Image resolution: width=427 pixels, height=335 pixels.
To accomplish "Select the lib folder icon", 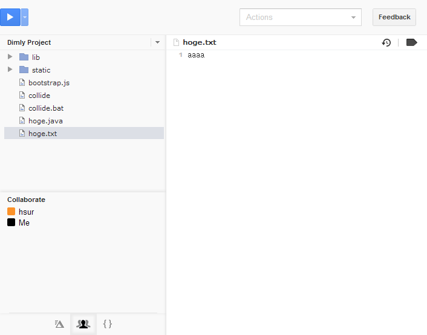I will point(24,57).
